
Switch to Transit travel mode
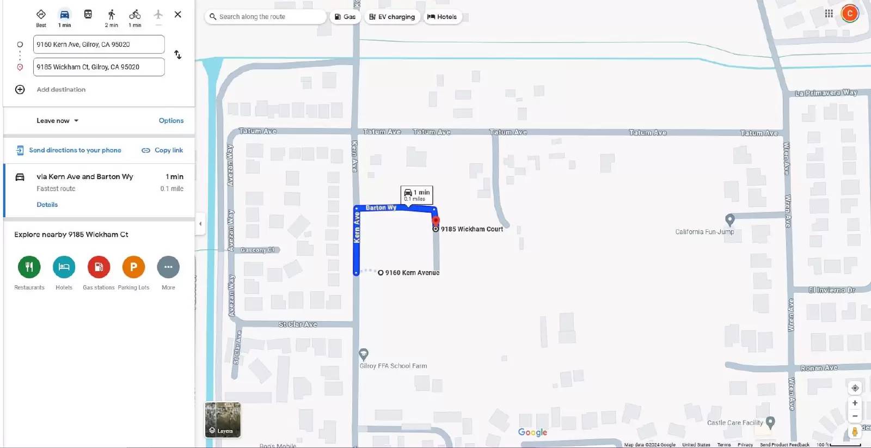tap(88, 15)
